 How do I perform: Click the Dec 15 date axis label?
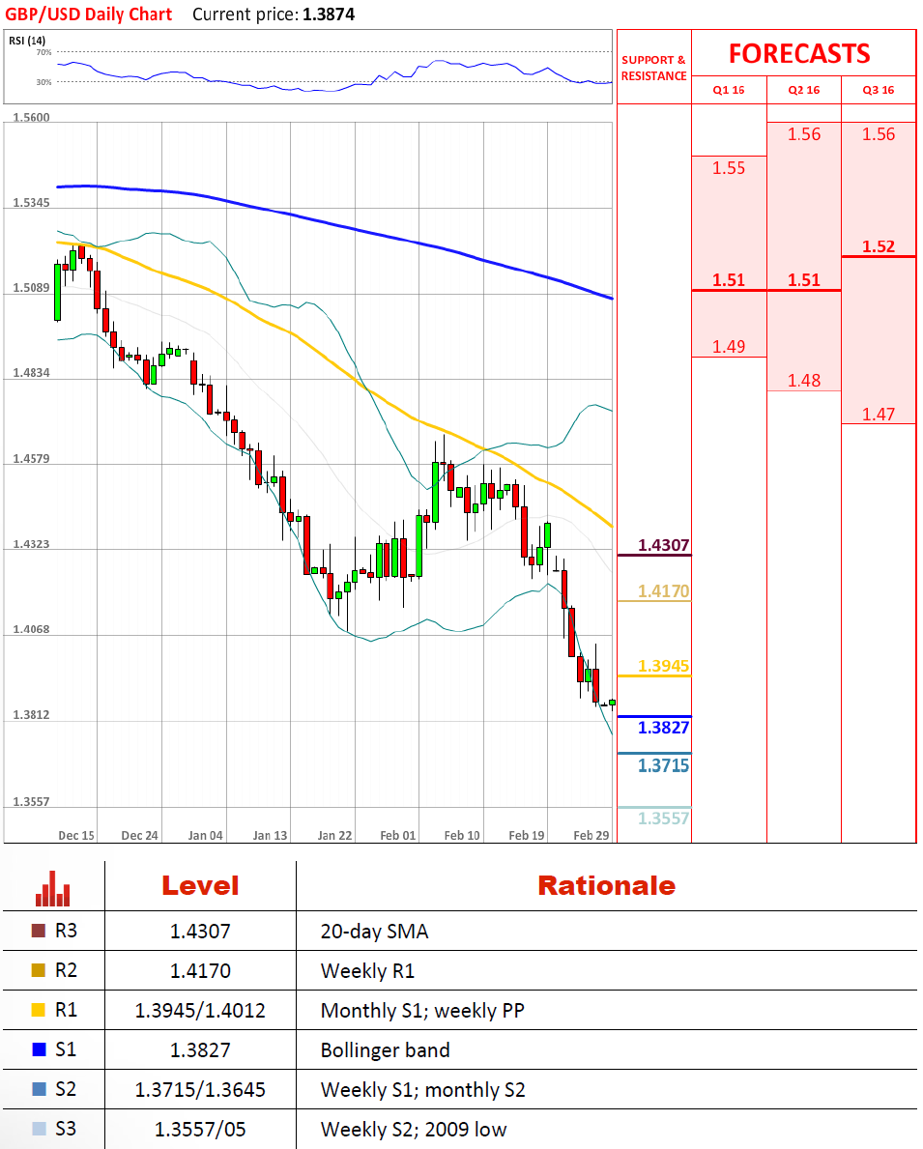point(76,835)
